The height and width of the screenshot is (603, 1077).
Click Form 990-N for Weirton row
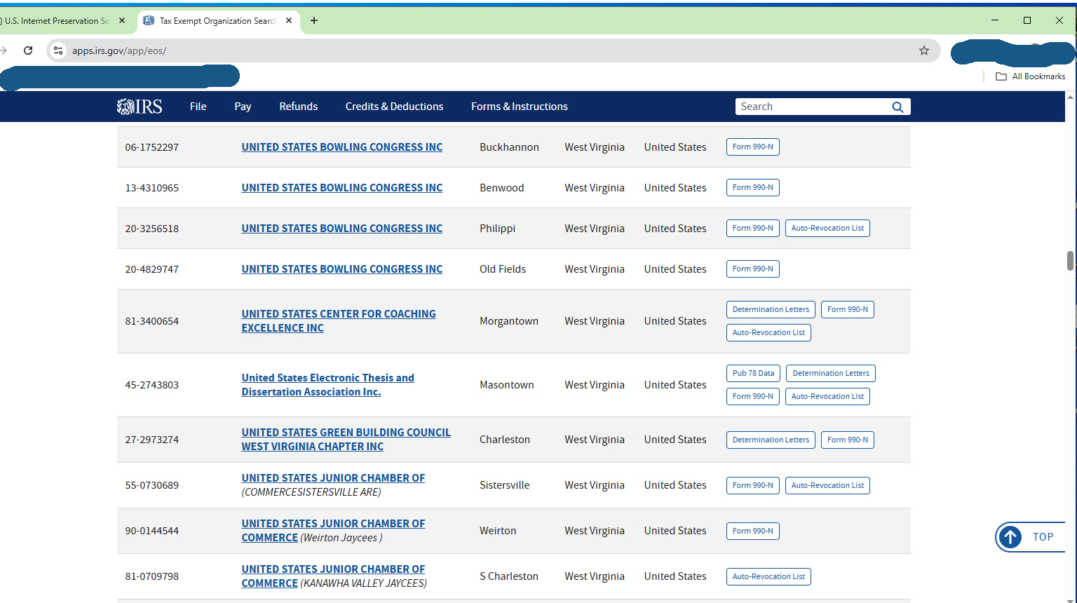coord(753,531)
